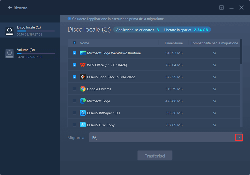Click the info icon beside migration notice
The width and height of the screenshot is (250, 175).
(x=69, y=19)
